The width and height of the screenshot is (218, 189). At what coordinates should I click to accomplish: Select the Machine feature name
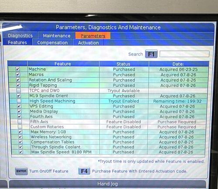(37, 69)
